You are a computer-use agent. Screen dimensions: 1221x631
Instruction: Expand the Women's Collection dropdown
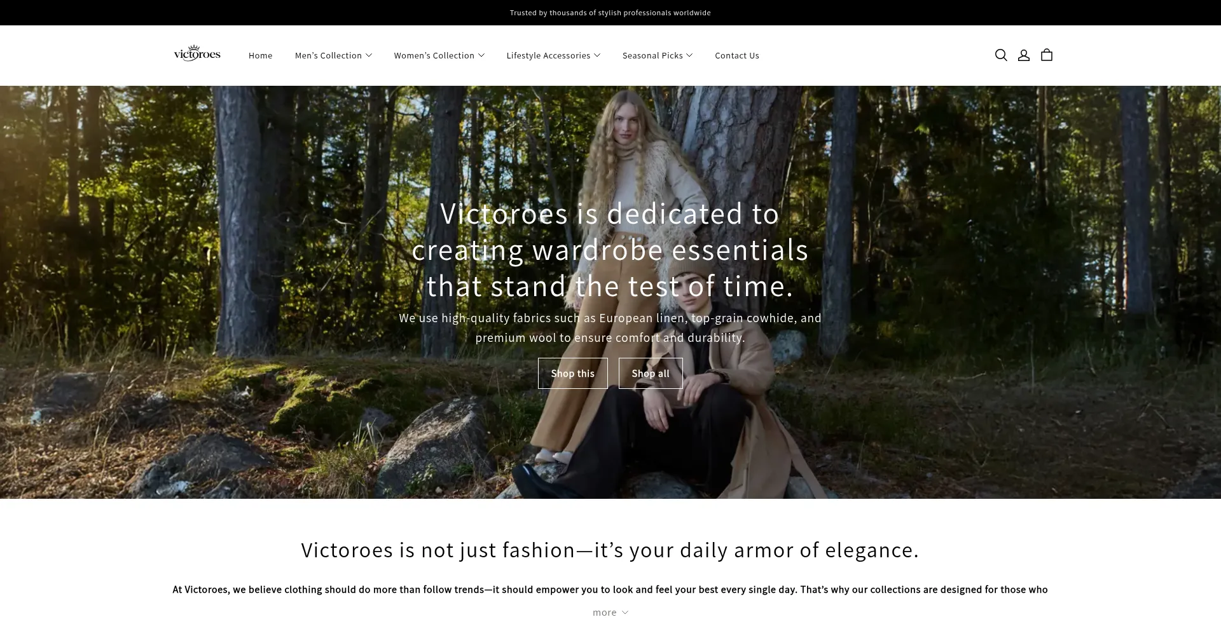439,55
